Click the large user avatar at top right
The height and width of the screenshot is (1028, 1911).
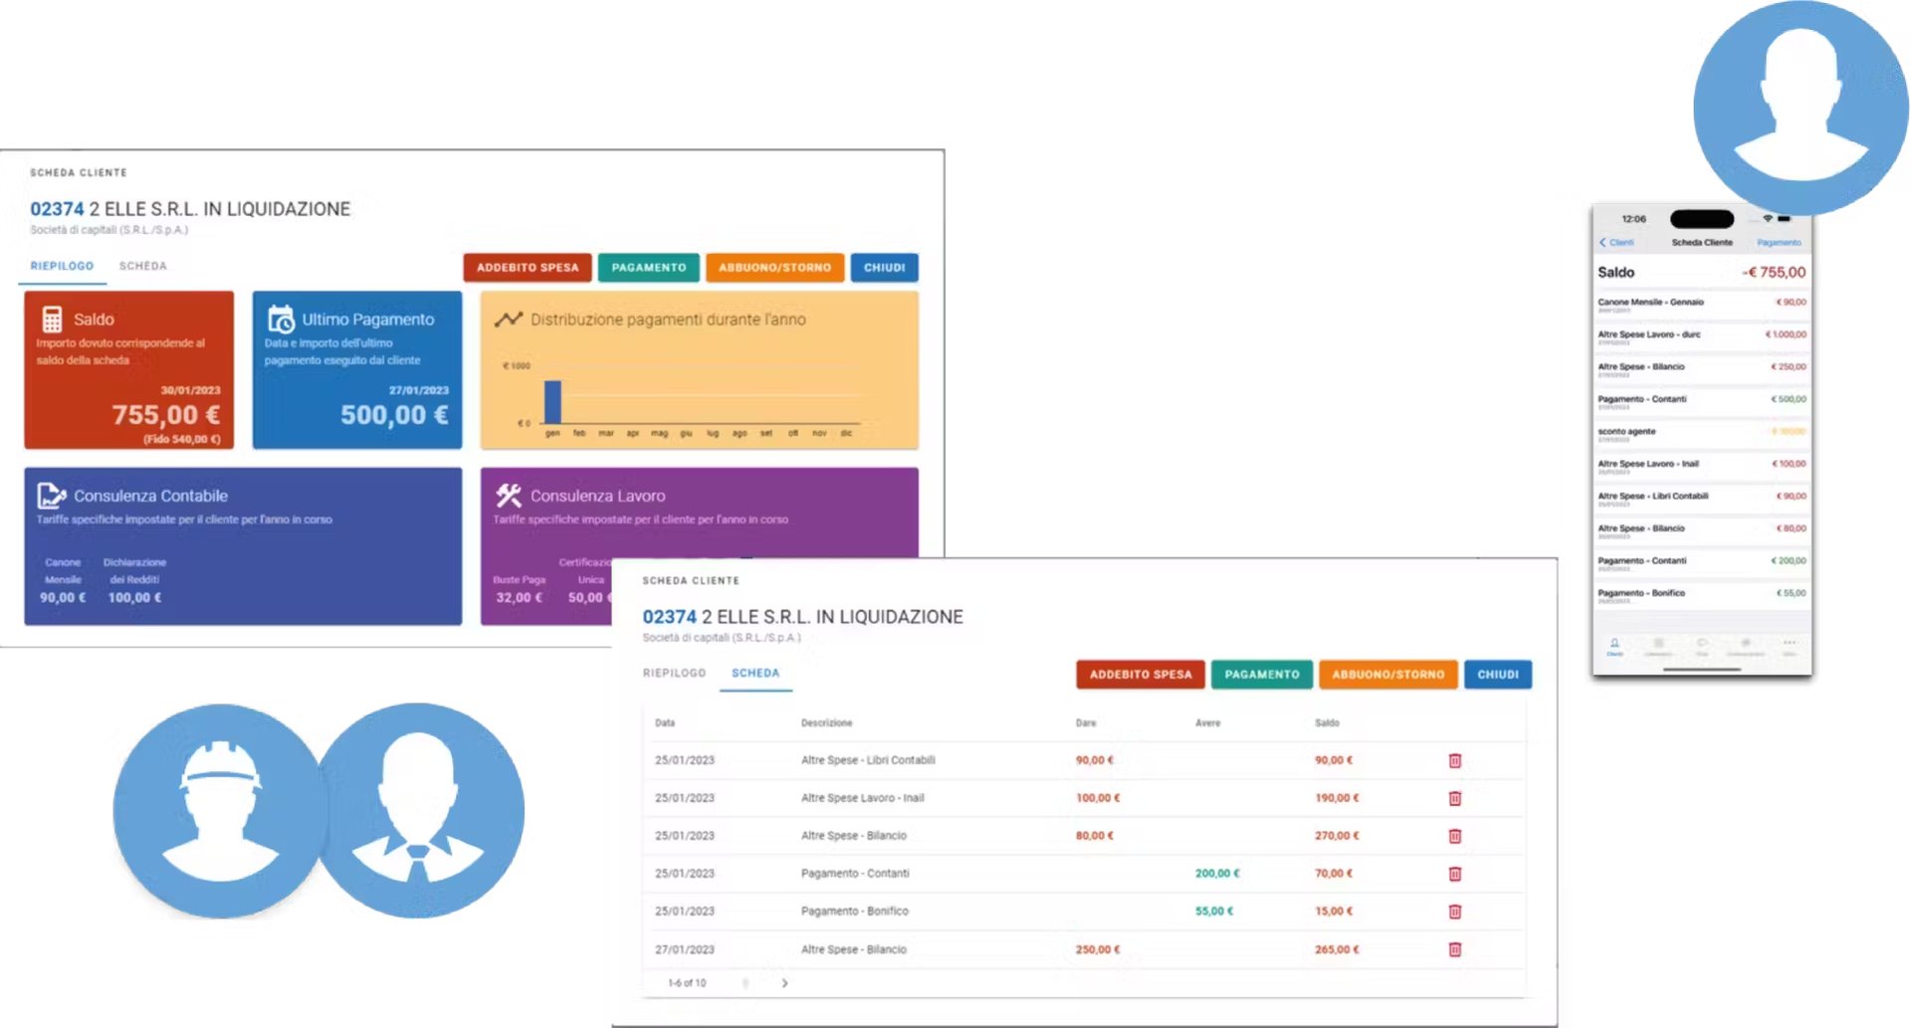(x=1801, y=106)
